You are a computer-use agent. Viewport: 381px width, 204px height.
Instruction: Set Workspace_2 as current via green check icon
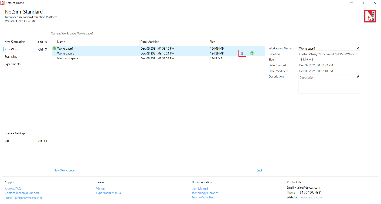click(x=252, y=53)
